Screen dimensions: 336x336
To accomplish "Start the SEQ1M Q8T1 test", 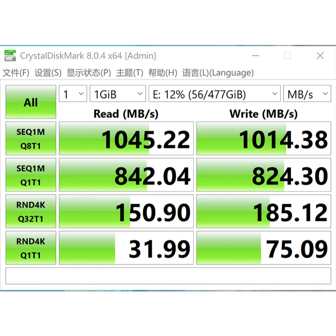I will [31, 139].
